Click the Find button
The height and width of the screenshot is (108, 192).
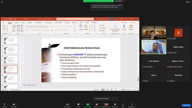tap(102, 25)
